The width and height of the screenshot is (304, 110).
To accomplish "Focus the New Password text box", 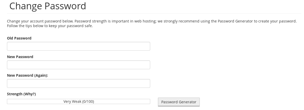I will tap(78, 65).
